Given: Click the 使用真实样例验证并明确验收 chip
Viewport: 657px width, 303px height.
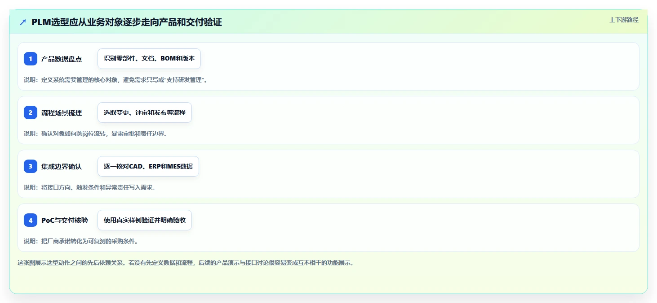Looking at the screenshot, I should (145, 220).
